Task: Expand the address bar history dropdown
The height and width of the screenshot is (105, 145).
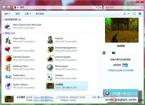Action: (97, 7)
